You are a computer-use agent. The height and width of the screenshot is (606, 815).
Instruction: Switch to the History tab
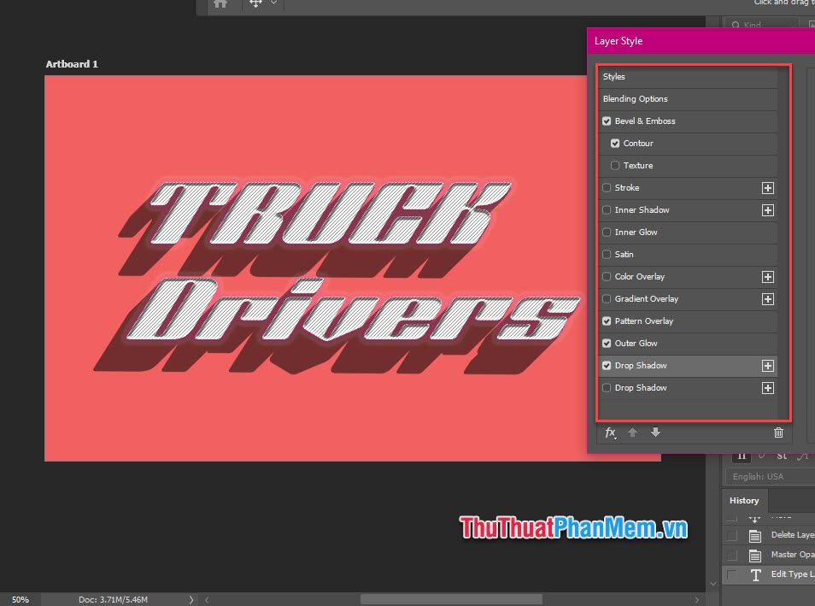click(x=743, y=500)
